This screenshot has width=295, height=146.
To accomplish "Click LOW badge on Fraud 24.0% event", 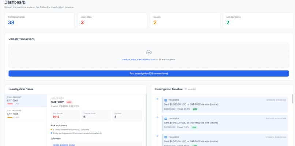I will tap(195, 109).
